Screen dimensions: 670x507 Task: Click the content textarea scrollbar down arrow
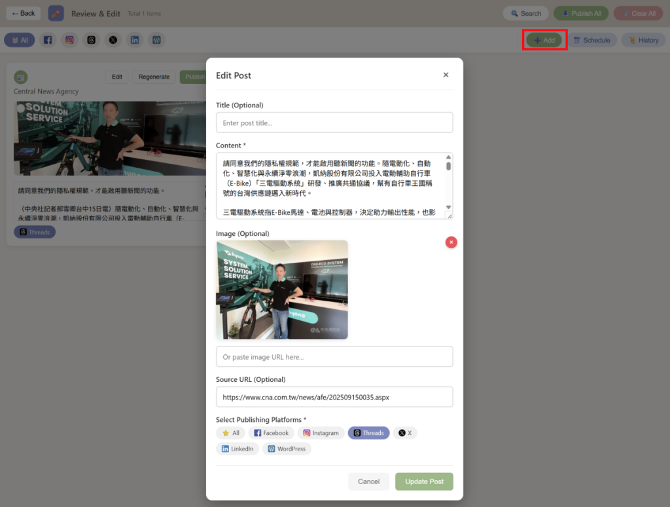click(x=448, y=208)
